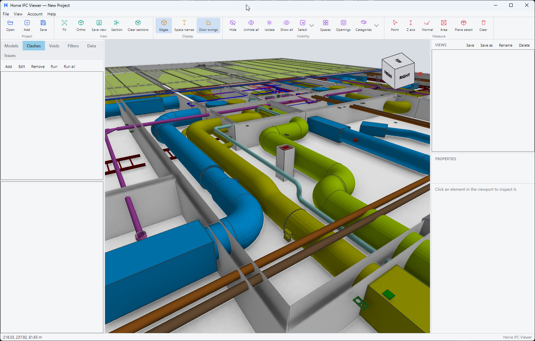Screen dimensions: 535x341
Task: Select the Clashes tab
Action: tap(34, 46)
